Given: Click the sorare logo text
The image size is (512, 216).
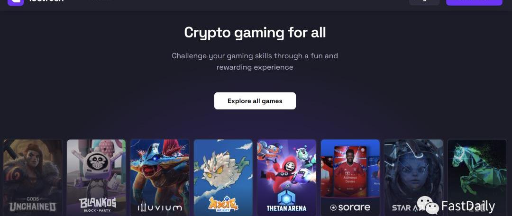Looking at the screenshot, I should tap(350, 207).
